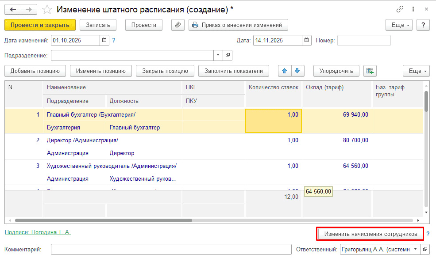Click the back navigation arrow

tap(13, 9)
